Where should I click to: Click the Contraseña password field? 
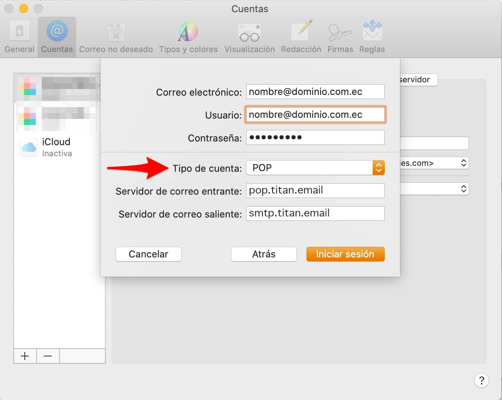point(315,137)
